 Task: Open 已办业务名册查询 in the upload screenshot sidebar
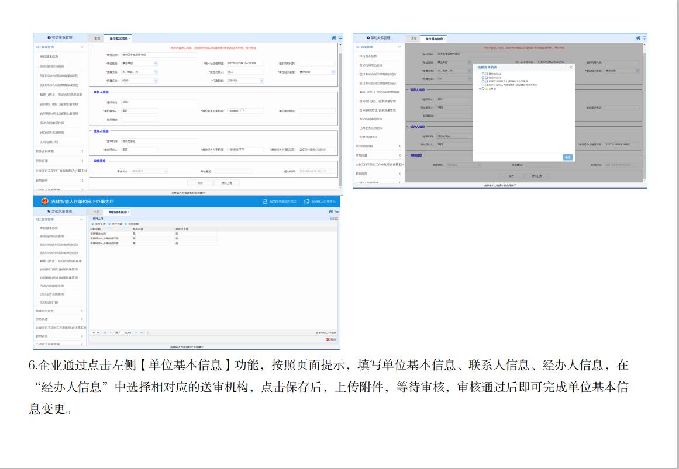click(52, 294)
